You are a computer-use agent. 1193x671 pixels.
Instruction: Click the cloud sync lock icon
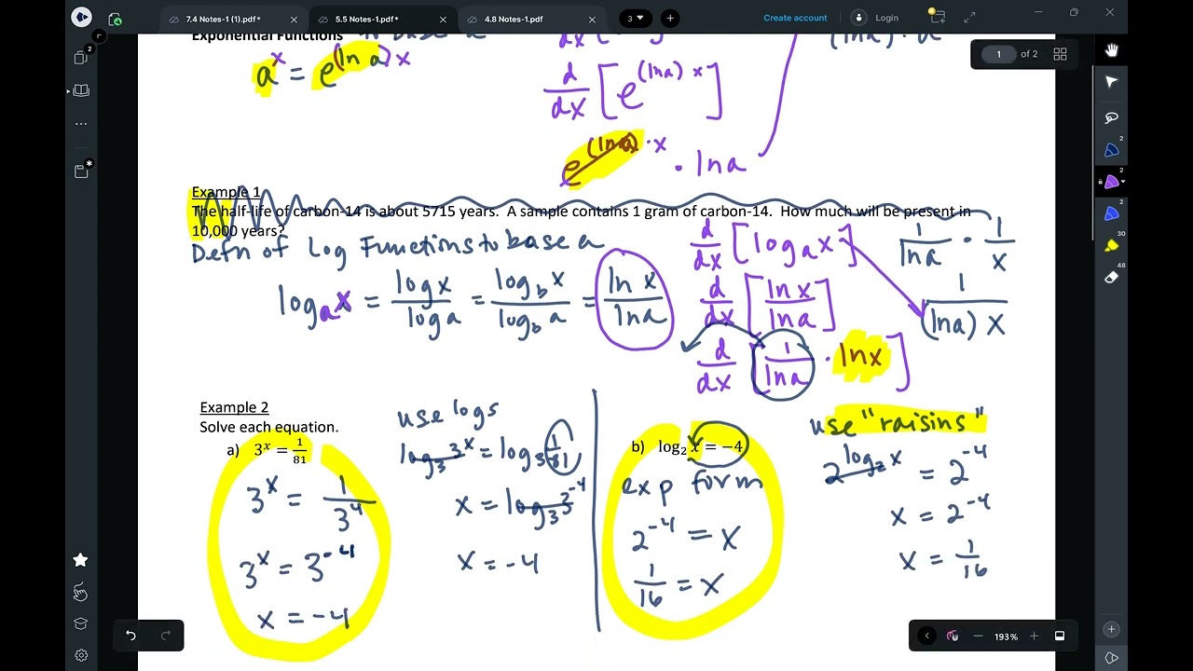pyautogui.click(x=115, y=19)
